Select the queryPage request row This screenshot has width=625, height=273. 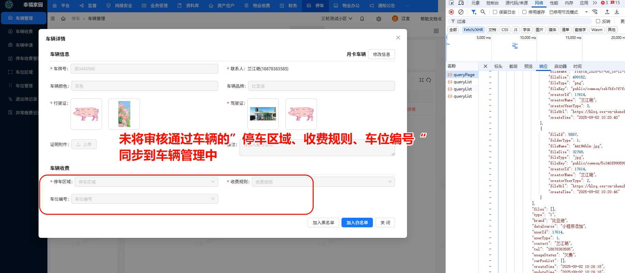(x=462, y=75)
